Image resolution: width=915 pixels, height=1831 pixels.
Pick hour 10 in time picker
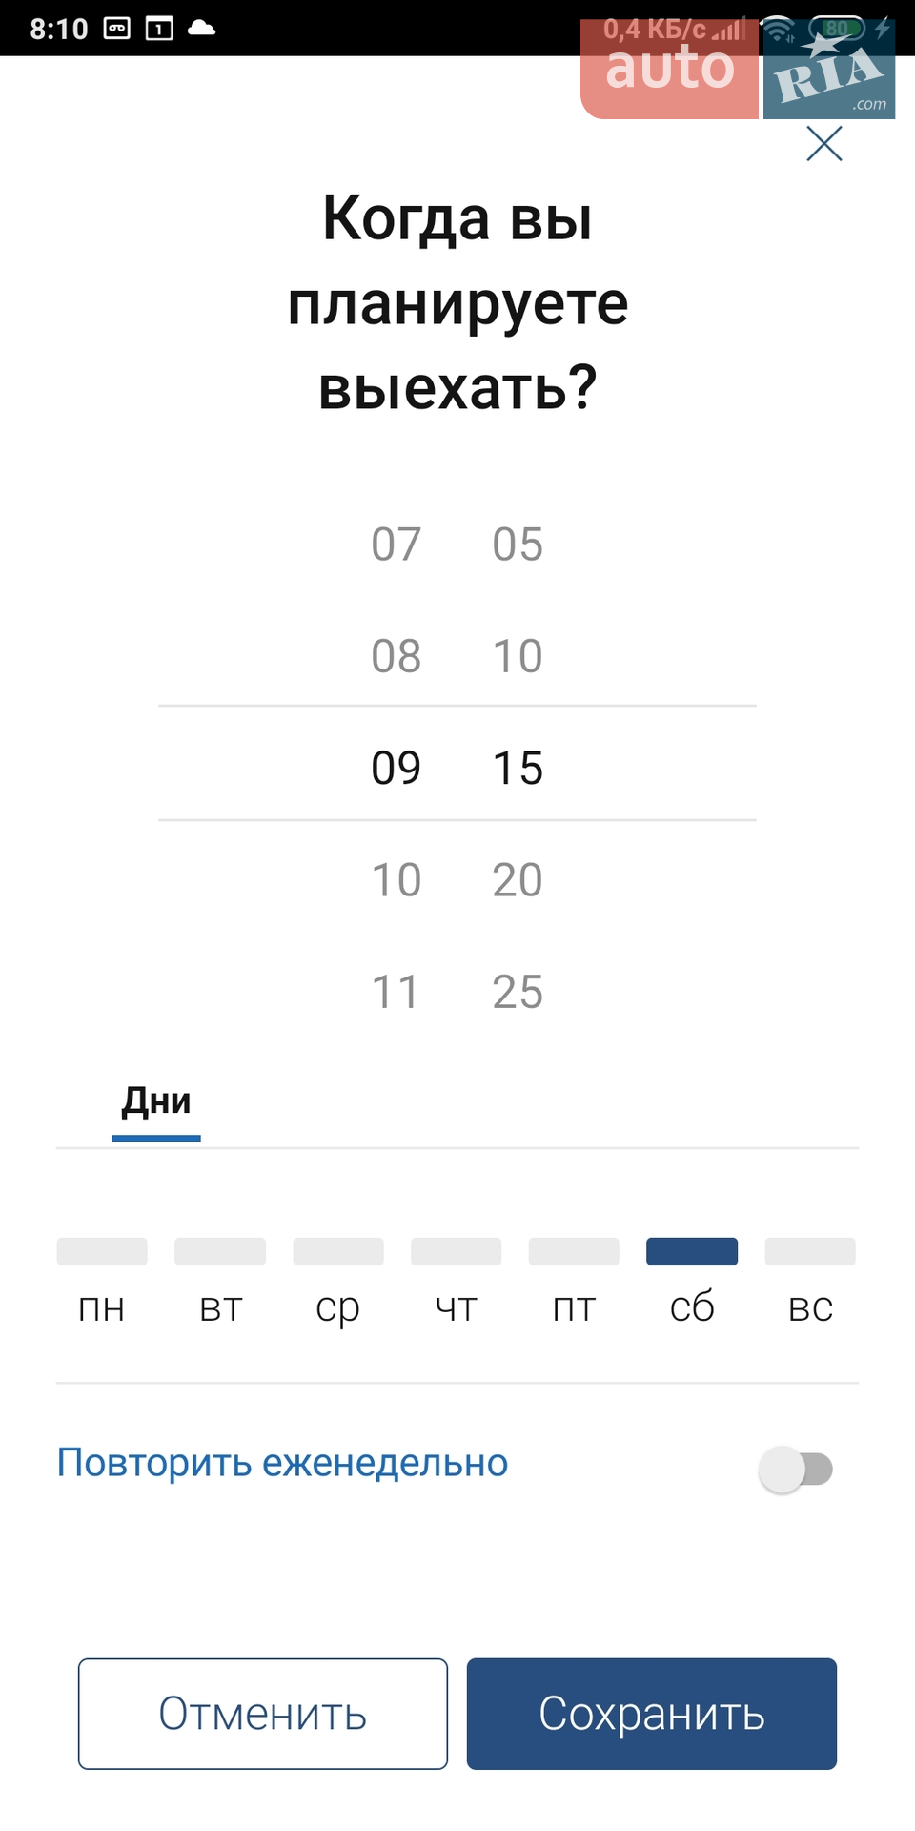[x=396, y=880]
